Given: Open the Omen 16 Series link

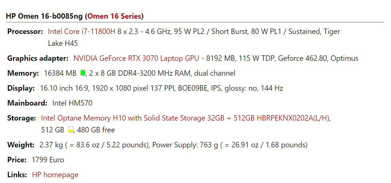Looking at the screenshot, I should point(114,16).
